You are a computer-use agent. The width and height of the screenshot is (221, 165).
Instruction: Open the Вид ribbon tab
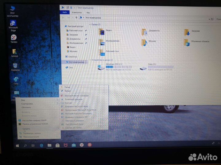88,13
